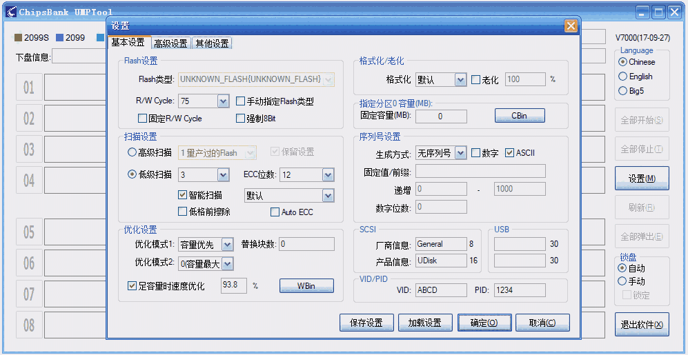Uncheck the 智能扫描 checkbox
Viewport: 688px width, 355px height.
(183, 194)
